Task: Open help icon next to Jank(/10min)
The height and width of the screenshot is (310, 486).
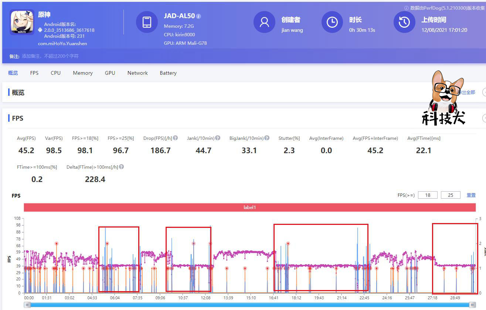Action: click(x=218, y=138)
